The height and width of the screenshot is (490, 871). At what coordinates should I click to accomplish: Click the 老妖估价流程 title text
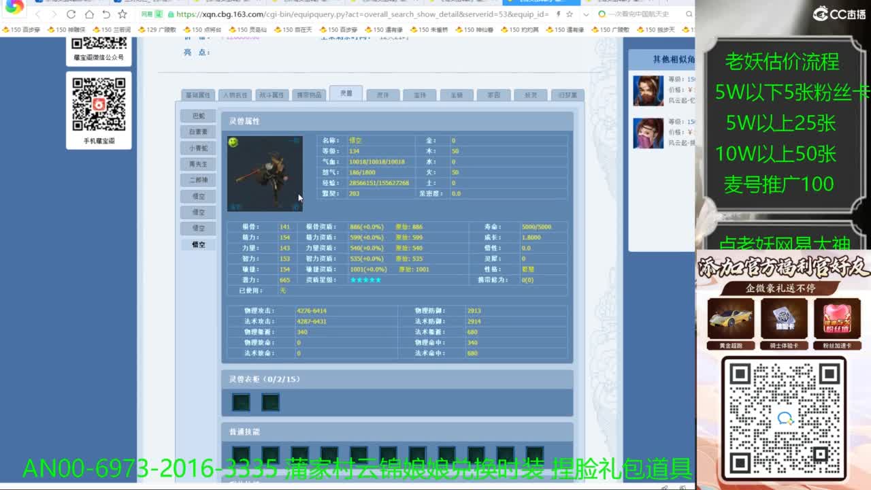click(x=782, y=63)
